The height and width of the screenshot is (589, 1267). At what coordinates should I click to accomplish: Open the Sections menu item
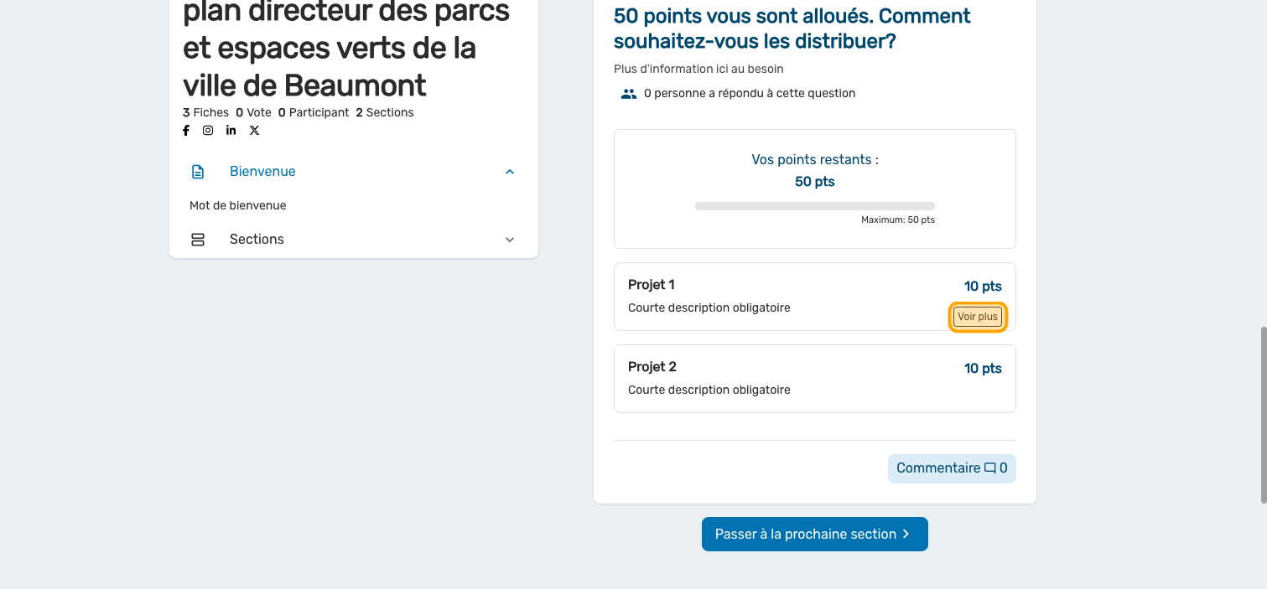point(257,240)
